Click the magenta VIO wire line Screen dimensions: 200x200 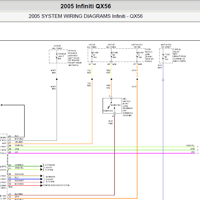pyautogui.click(x=102, y=153)
